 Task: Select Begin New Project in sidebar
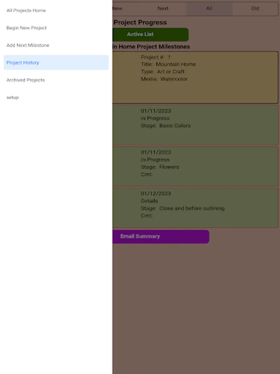tap(56, 28)
